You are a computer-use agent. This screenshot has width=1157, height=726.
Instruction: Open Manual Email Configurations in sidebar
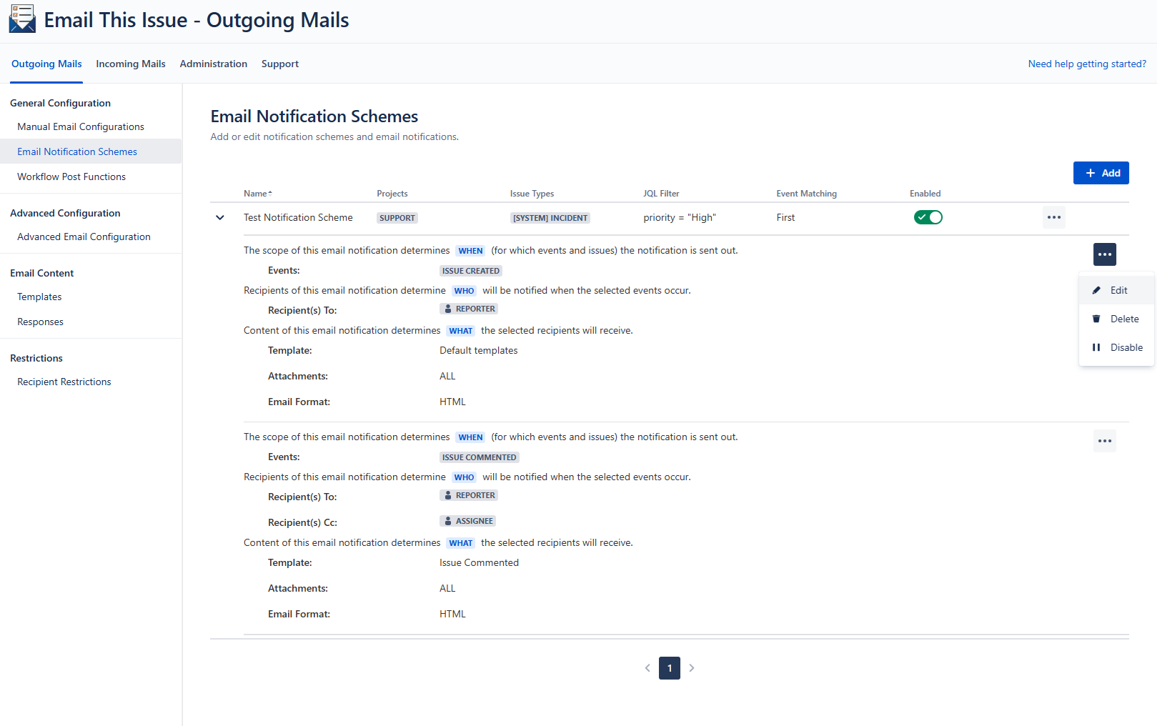pyautogui.click(x=81, y=126)
